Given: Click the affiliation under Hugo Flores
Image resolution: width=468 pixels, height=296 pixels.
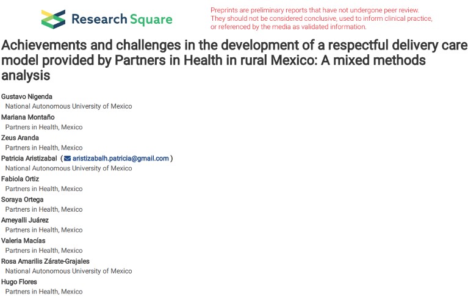Looking at the screenshot, I should (x=44, y=292).
